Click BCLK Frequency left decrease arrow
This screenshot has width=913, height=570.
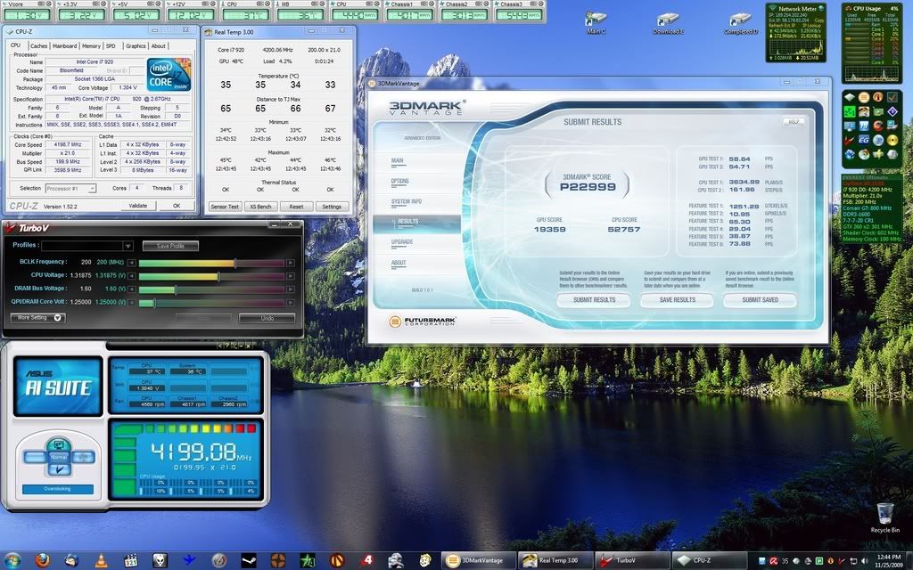(x=132, y=263)
